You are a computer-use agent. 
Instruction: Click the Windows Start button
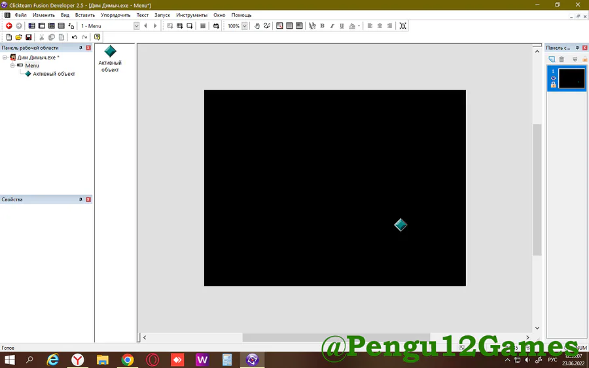click(9, 360)
